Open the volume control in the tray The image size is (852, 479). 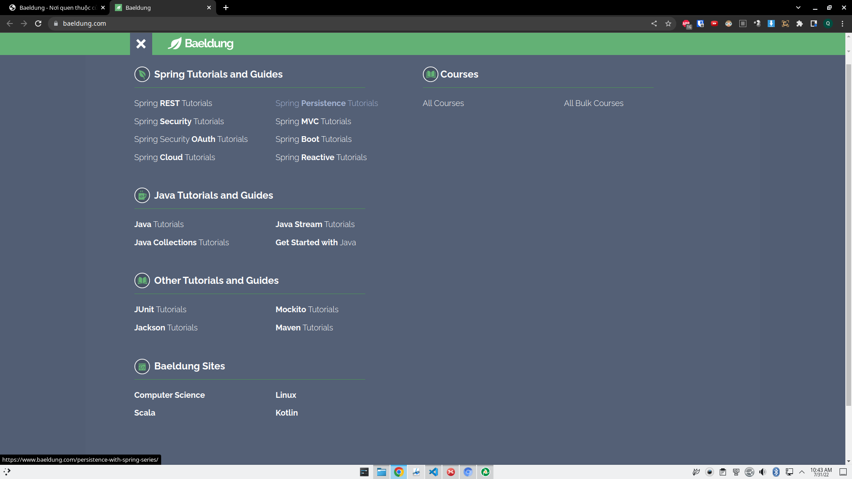click(x=762, y=472)
